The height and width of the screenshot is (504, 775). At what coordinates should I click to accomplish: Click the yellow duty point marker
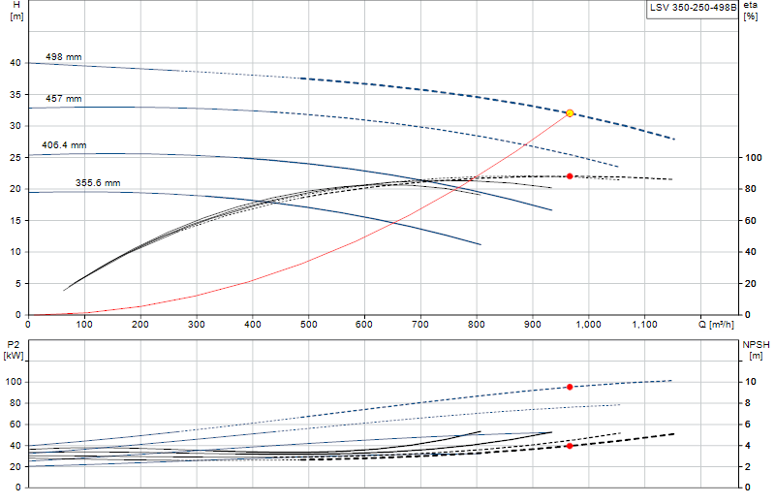570,113
